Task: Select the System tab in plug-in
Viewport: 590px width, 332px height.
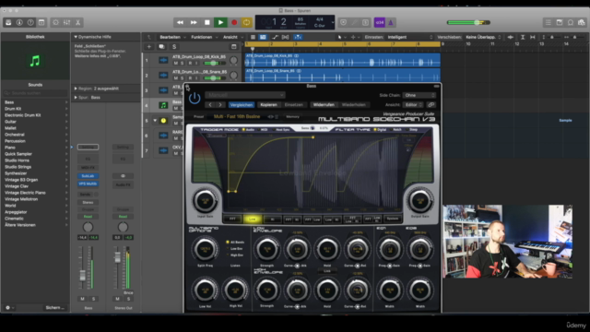Action: click(393, 219)
